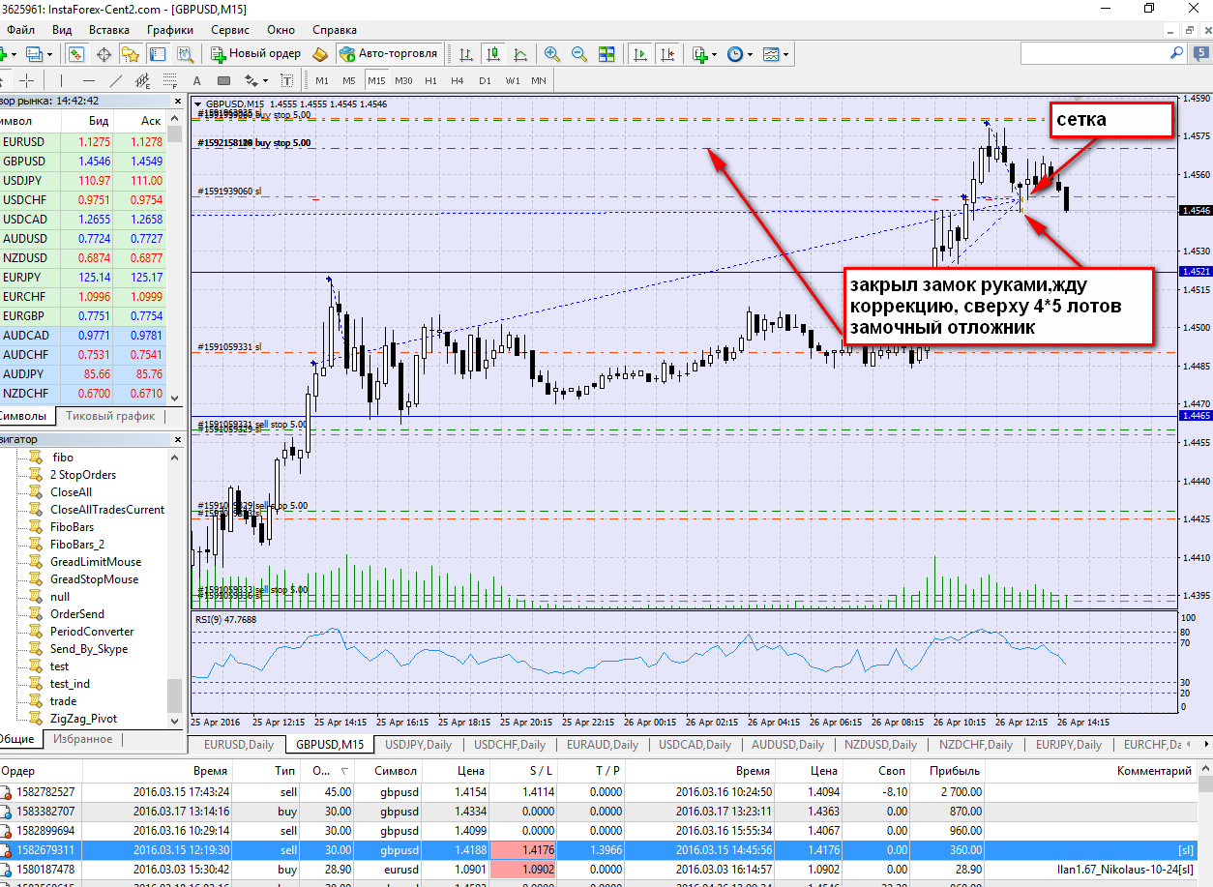Switch timeframe to M1

coord(322,80)
